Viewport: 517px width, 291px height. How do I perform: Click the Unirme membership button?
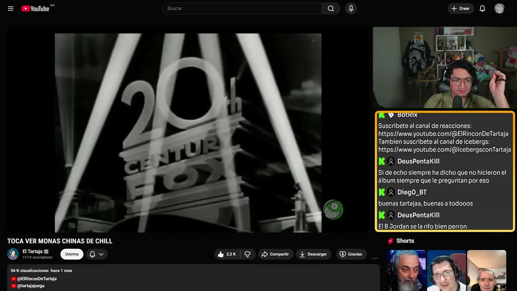pos(72,254)
